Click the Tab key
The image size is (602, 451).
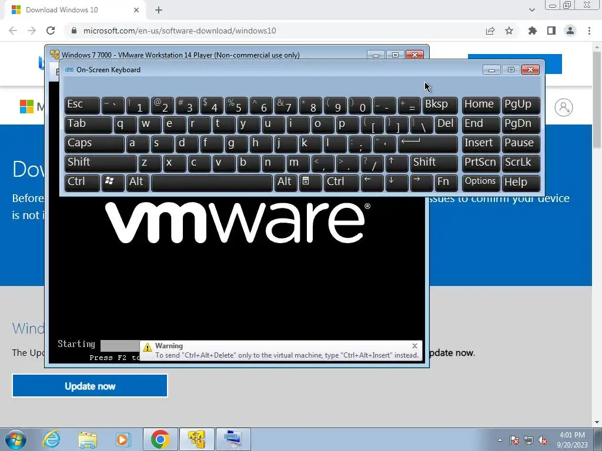88,124
